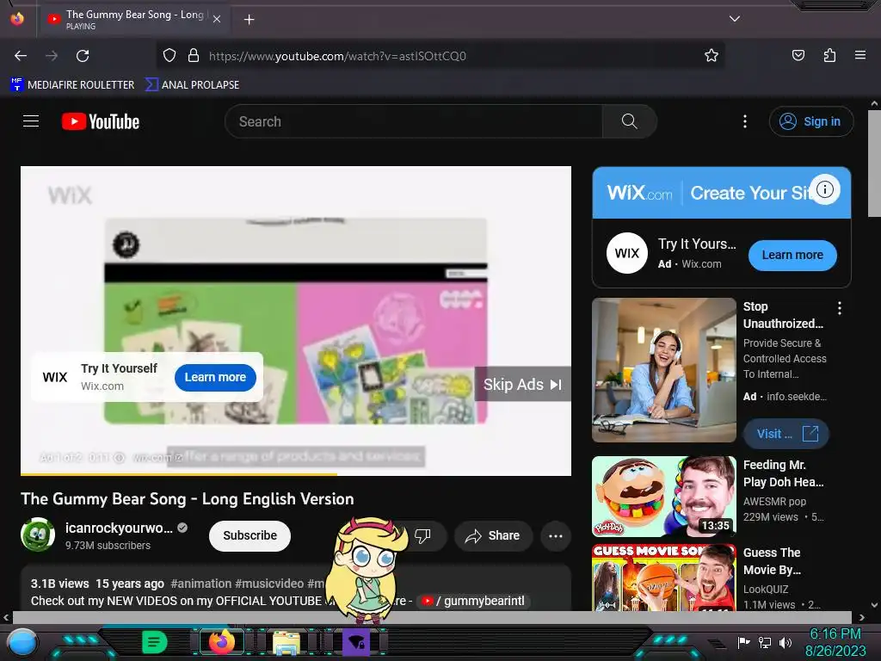Viewport: 881px width, 661px height.
Task: Click the horizontal page scrollbar
Action: point(433,617)
